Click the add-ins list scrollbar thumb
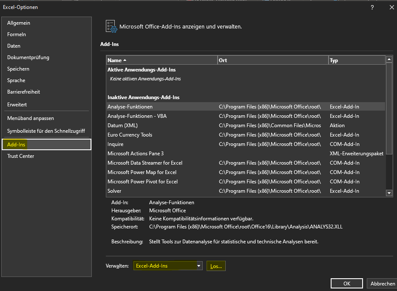Viewport: 397px width, 291px height. pyautogui.click(x=389, y=108)
